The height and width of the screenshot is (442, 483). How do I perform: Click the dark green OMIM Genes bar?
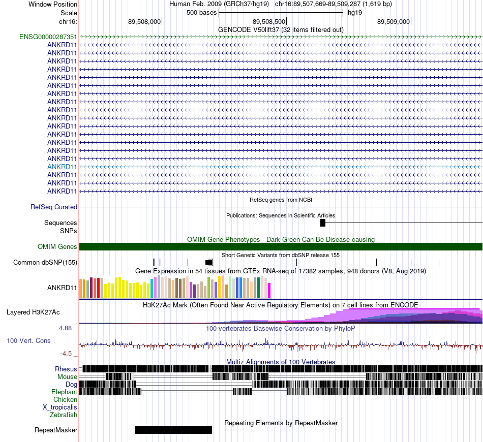tap(281, 246)
